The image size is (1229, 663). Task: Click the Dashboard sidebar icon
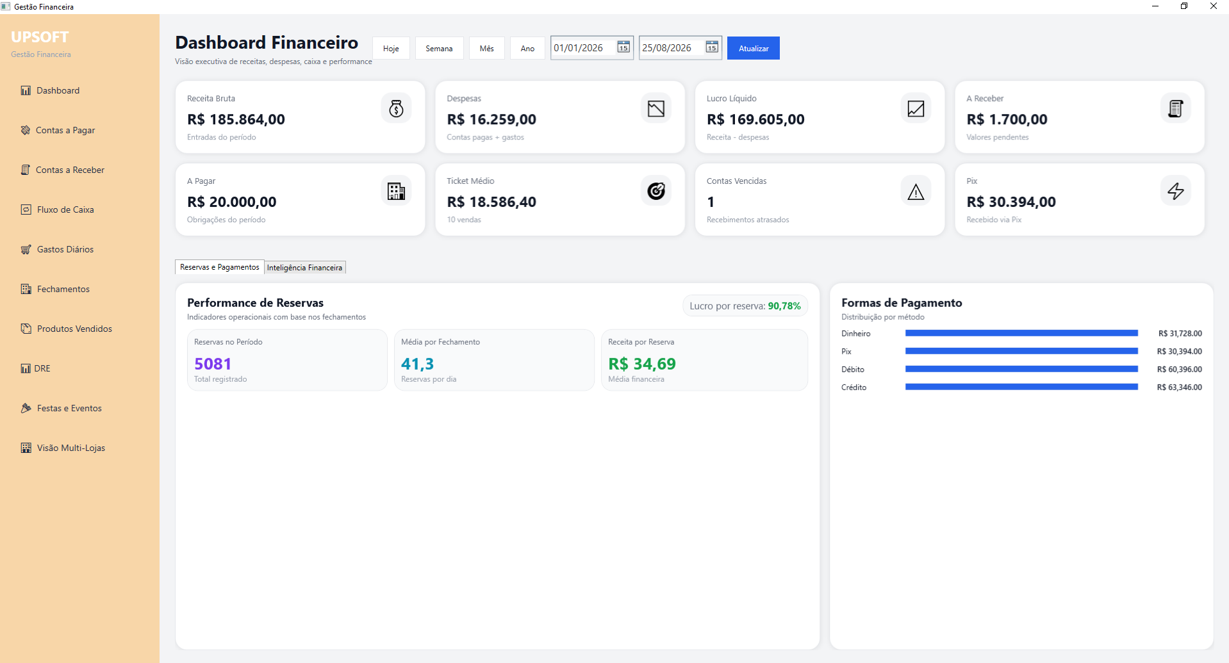tap(26, 90)
